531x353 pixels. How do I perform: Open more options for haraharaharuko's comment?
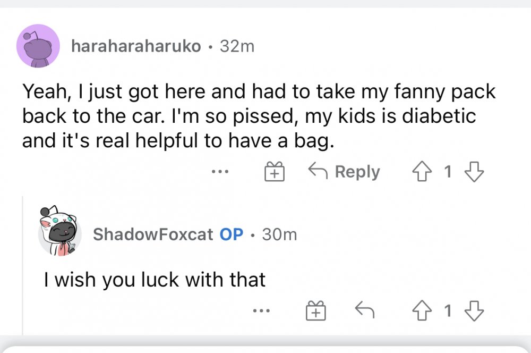pyautogui.click(x=219, y=172)
